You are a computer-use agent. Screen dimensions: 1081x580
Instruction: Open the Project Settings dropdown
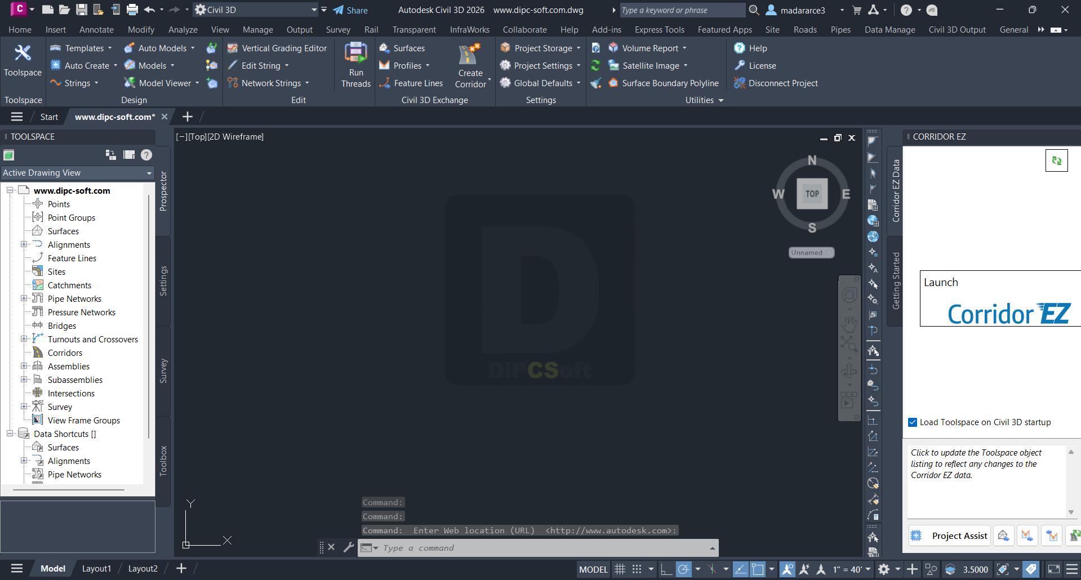point(540,66)
